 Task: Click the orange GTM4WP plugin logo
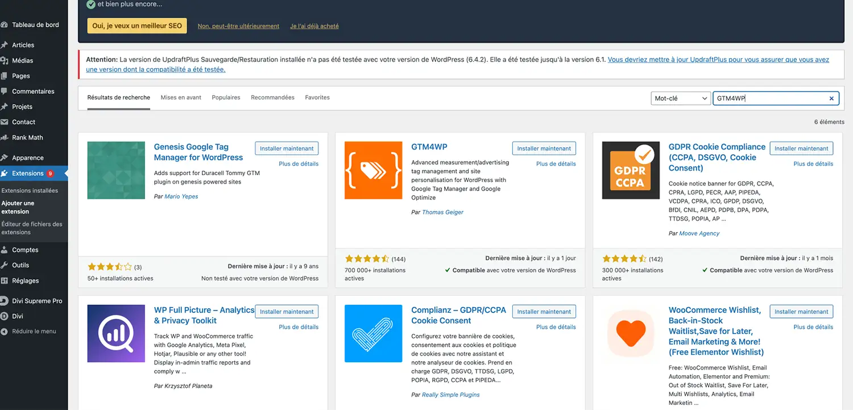coord(373,171)
